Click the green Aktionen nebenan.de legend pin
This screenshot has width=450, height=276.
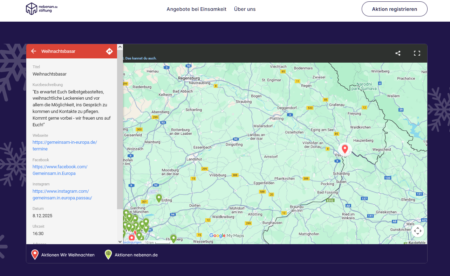point(108,255)
